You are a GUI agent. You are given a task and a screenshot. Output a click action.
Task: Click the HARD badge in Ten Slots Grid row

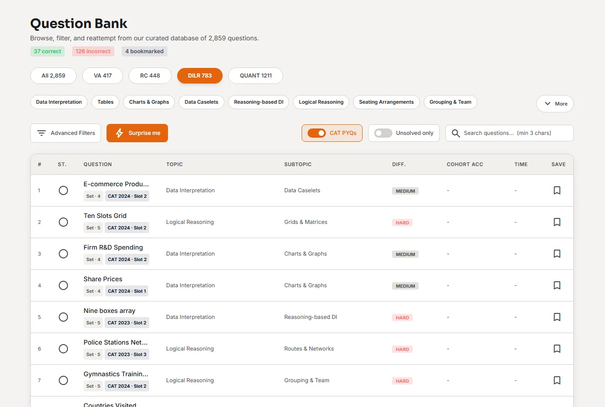click(402, 223)
